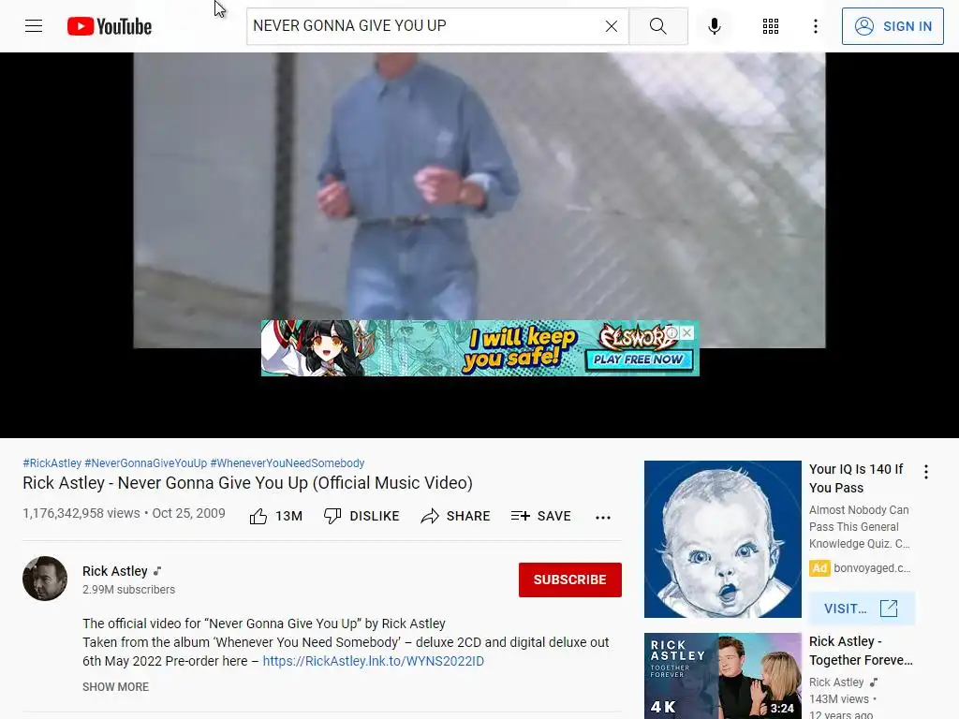Click the bonvoyaged advertiser link
The image size is (959, 719).
coord(872,568)
